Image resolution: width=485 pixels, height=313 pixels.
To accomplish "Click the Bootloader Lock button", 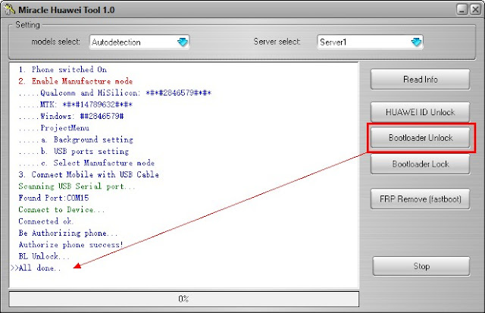I will (420, 164).
